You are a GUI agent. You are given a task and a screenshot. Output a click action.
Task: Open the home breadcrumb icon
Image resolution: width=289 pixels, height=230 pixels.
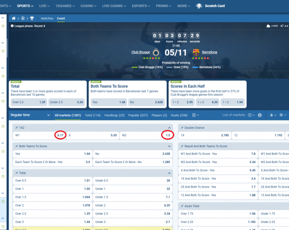point(13,18)
